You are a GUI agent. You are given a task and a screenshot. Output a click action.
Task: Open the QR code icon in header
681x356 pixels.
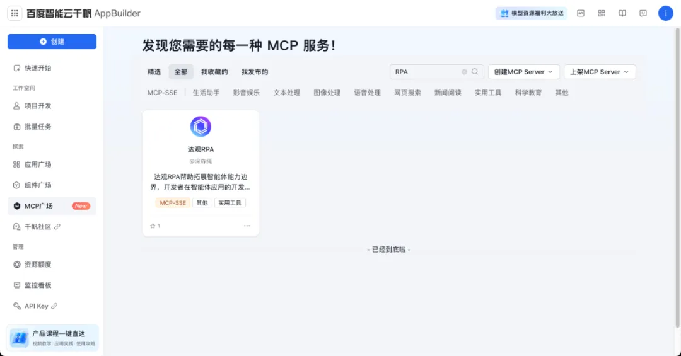click(602, 13)
